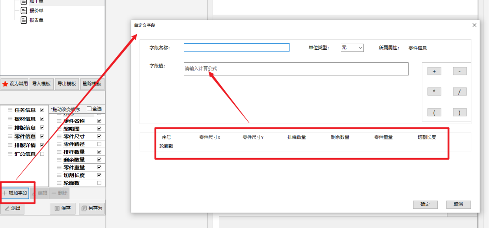Insert the plus operator button
The width and height of the screenshot is (489, 228).
click(x=434, y=71)
